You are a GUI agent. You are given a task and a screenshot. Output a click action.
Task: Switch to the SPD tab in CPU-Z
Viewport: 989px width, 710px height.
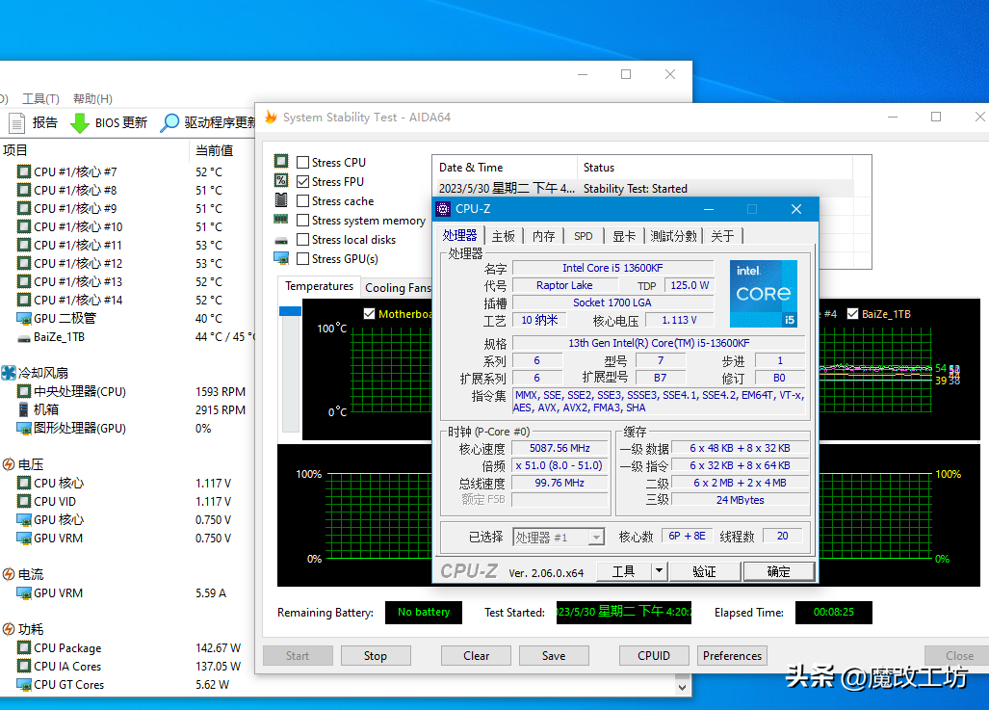pyautogui.click(x=584, y=236)
